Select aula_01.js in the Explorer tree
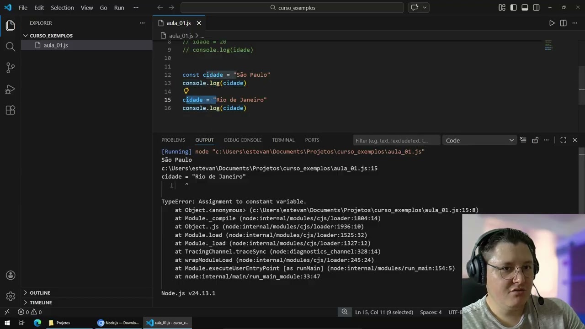This screenshot has width=585, height=329. tap(56, 45)
